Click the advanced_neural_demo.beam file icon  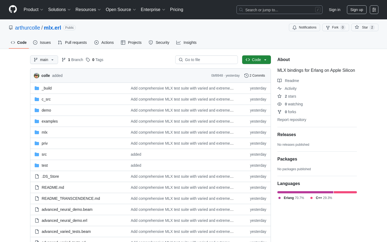click(x=37, y=209)
